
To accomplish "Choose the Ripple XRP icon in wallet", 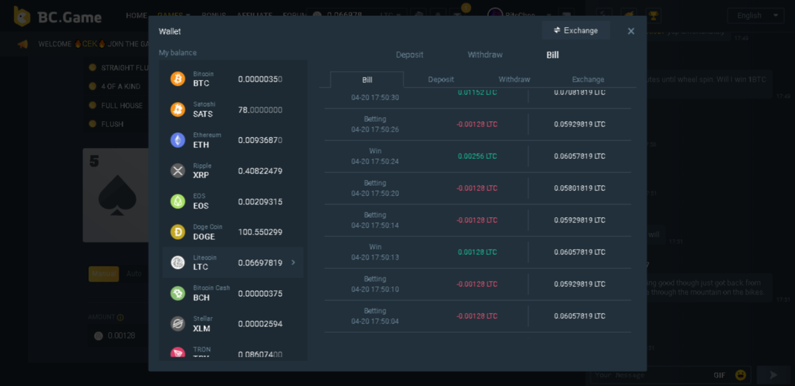I will (x=178, y=171).
